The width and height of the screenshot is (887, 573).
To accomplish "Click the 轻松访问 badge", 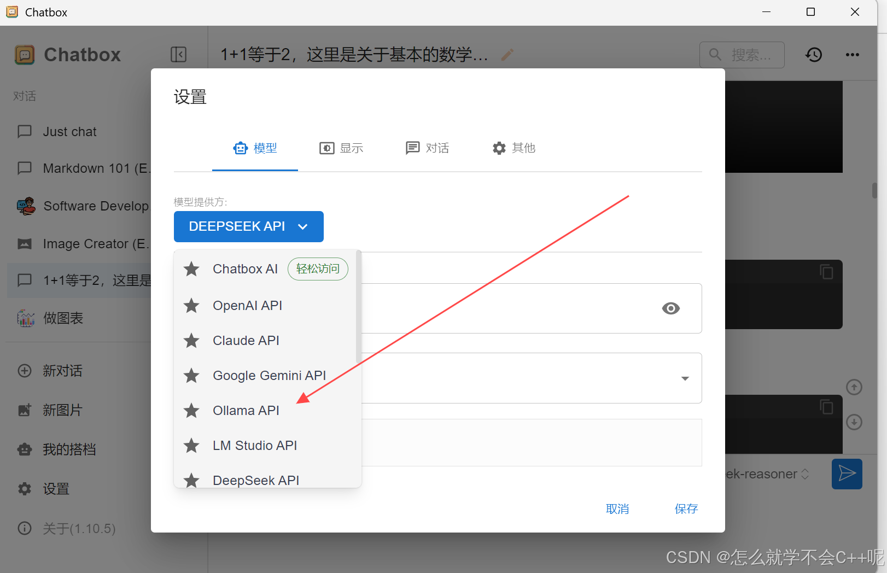I will coord(318,269).
